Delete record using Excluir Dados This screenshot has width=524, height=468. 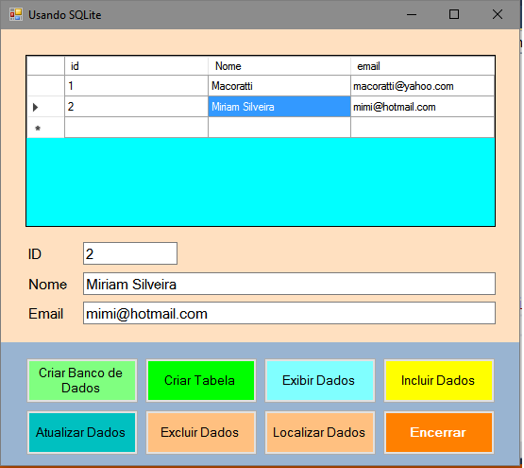tap(201, 432)
